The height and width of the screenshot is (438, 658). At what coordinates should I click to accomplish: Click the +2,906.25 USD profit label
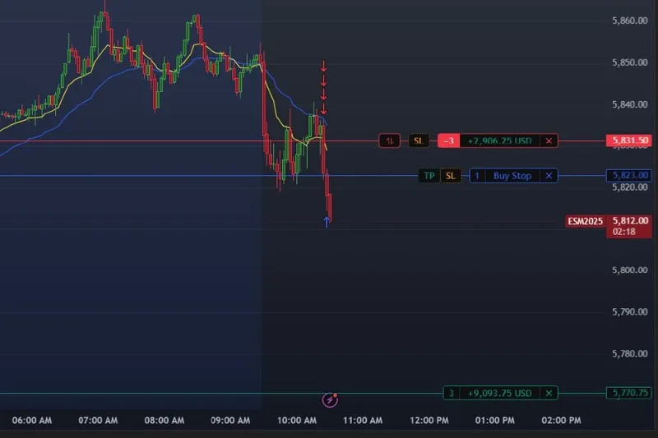point(499,141)
